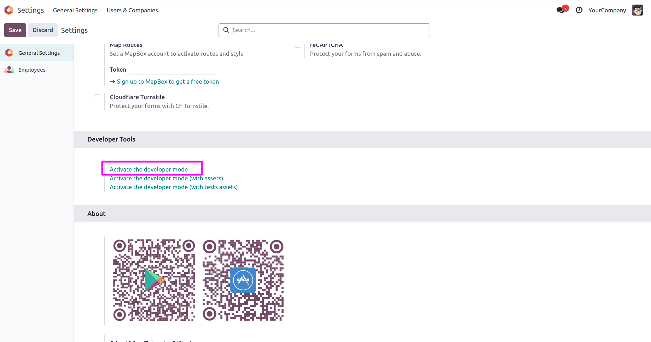Click the Google Play icon inside the QR code
The height and width of the screenshot is (342, 651).
point(154,281)
